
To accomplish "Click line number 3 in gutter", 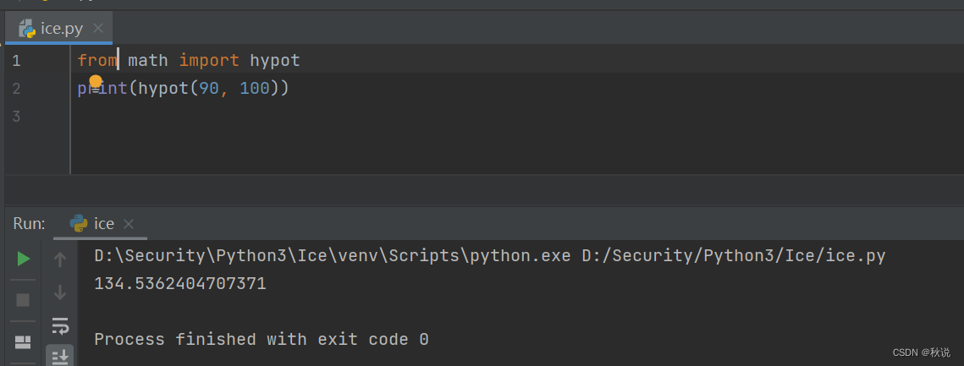I will tap(16, 116).
